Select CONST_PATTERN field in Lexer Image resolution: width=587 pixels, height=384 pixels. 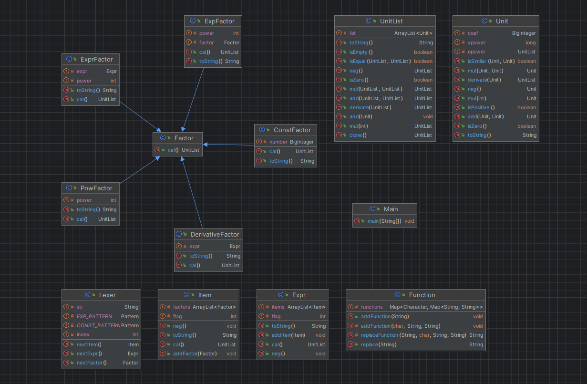(x=102, y=325)
